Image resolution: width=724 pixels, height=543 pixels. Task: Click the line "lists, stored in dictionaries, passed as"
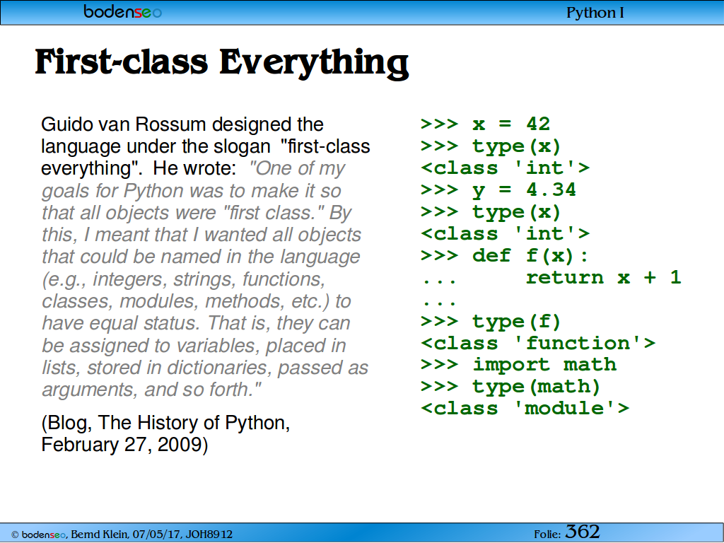coord(205,368)
